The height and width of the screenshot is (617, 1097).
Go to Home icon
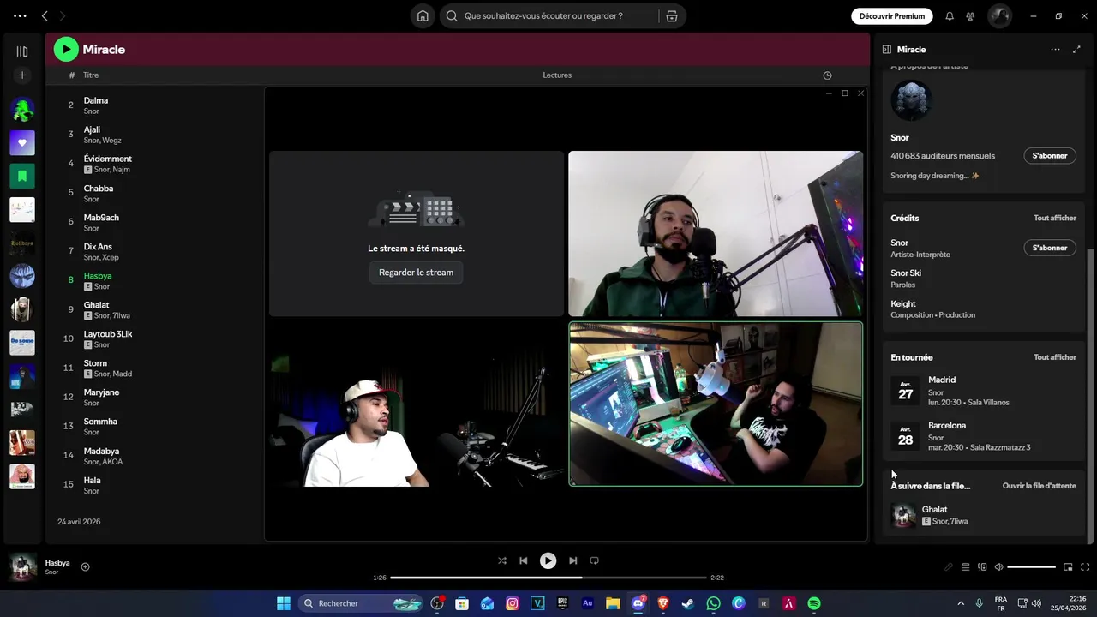423,16
